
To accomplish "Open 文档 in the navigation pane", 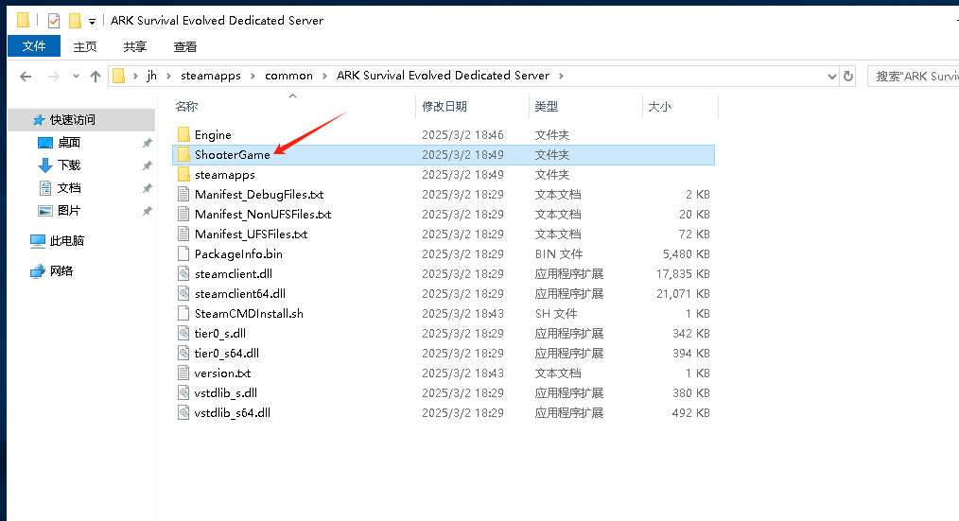I will [68, 188].
